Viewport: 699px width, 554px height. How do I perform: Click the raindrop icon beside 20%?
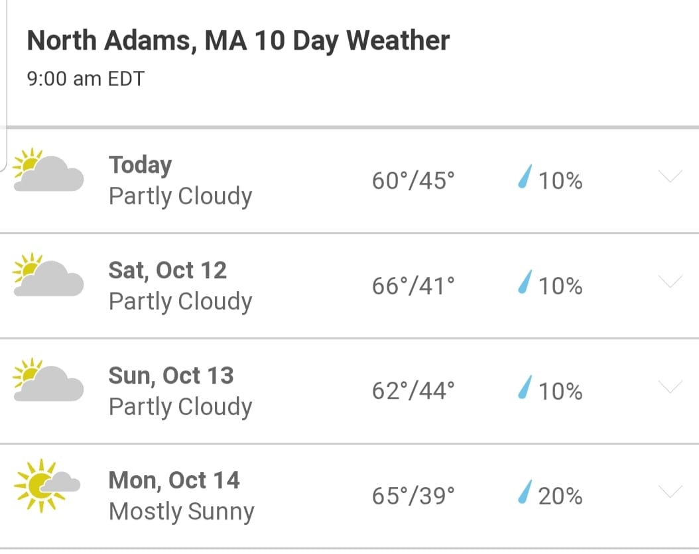pos(525,492)
